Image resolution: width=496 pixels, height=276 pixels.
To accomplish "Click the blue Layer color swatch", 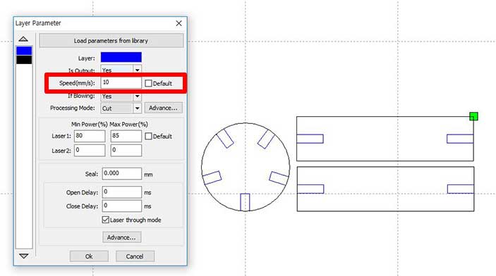I will pyautogui.click(x=121, y=57).
